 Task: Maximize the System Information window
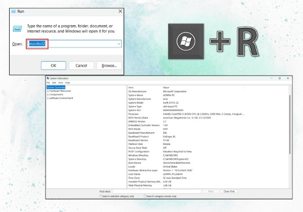[x=280, y=78]
